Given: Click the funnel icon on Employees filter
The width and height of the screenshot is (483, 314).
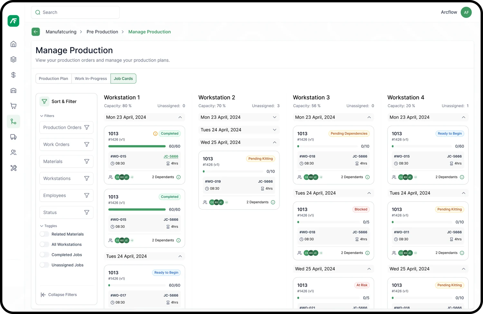Looking at the screenshot, I should click(87, 195).
